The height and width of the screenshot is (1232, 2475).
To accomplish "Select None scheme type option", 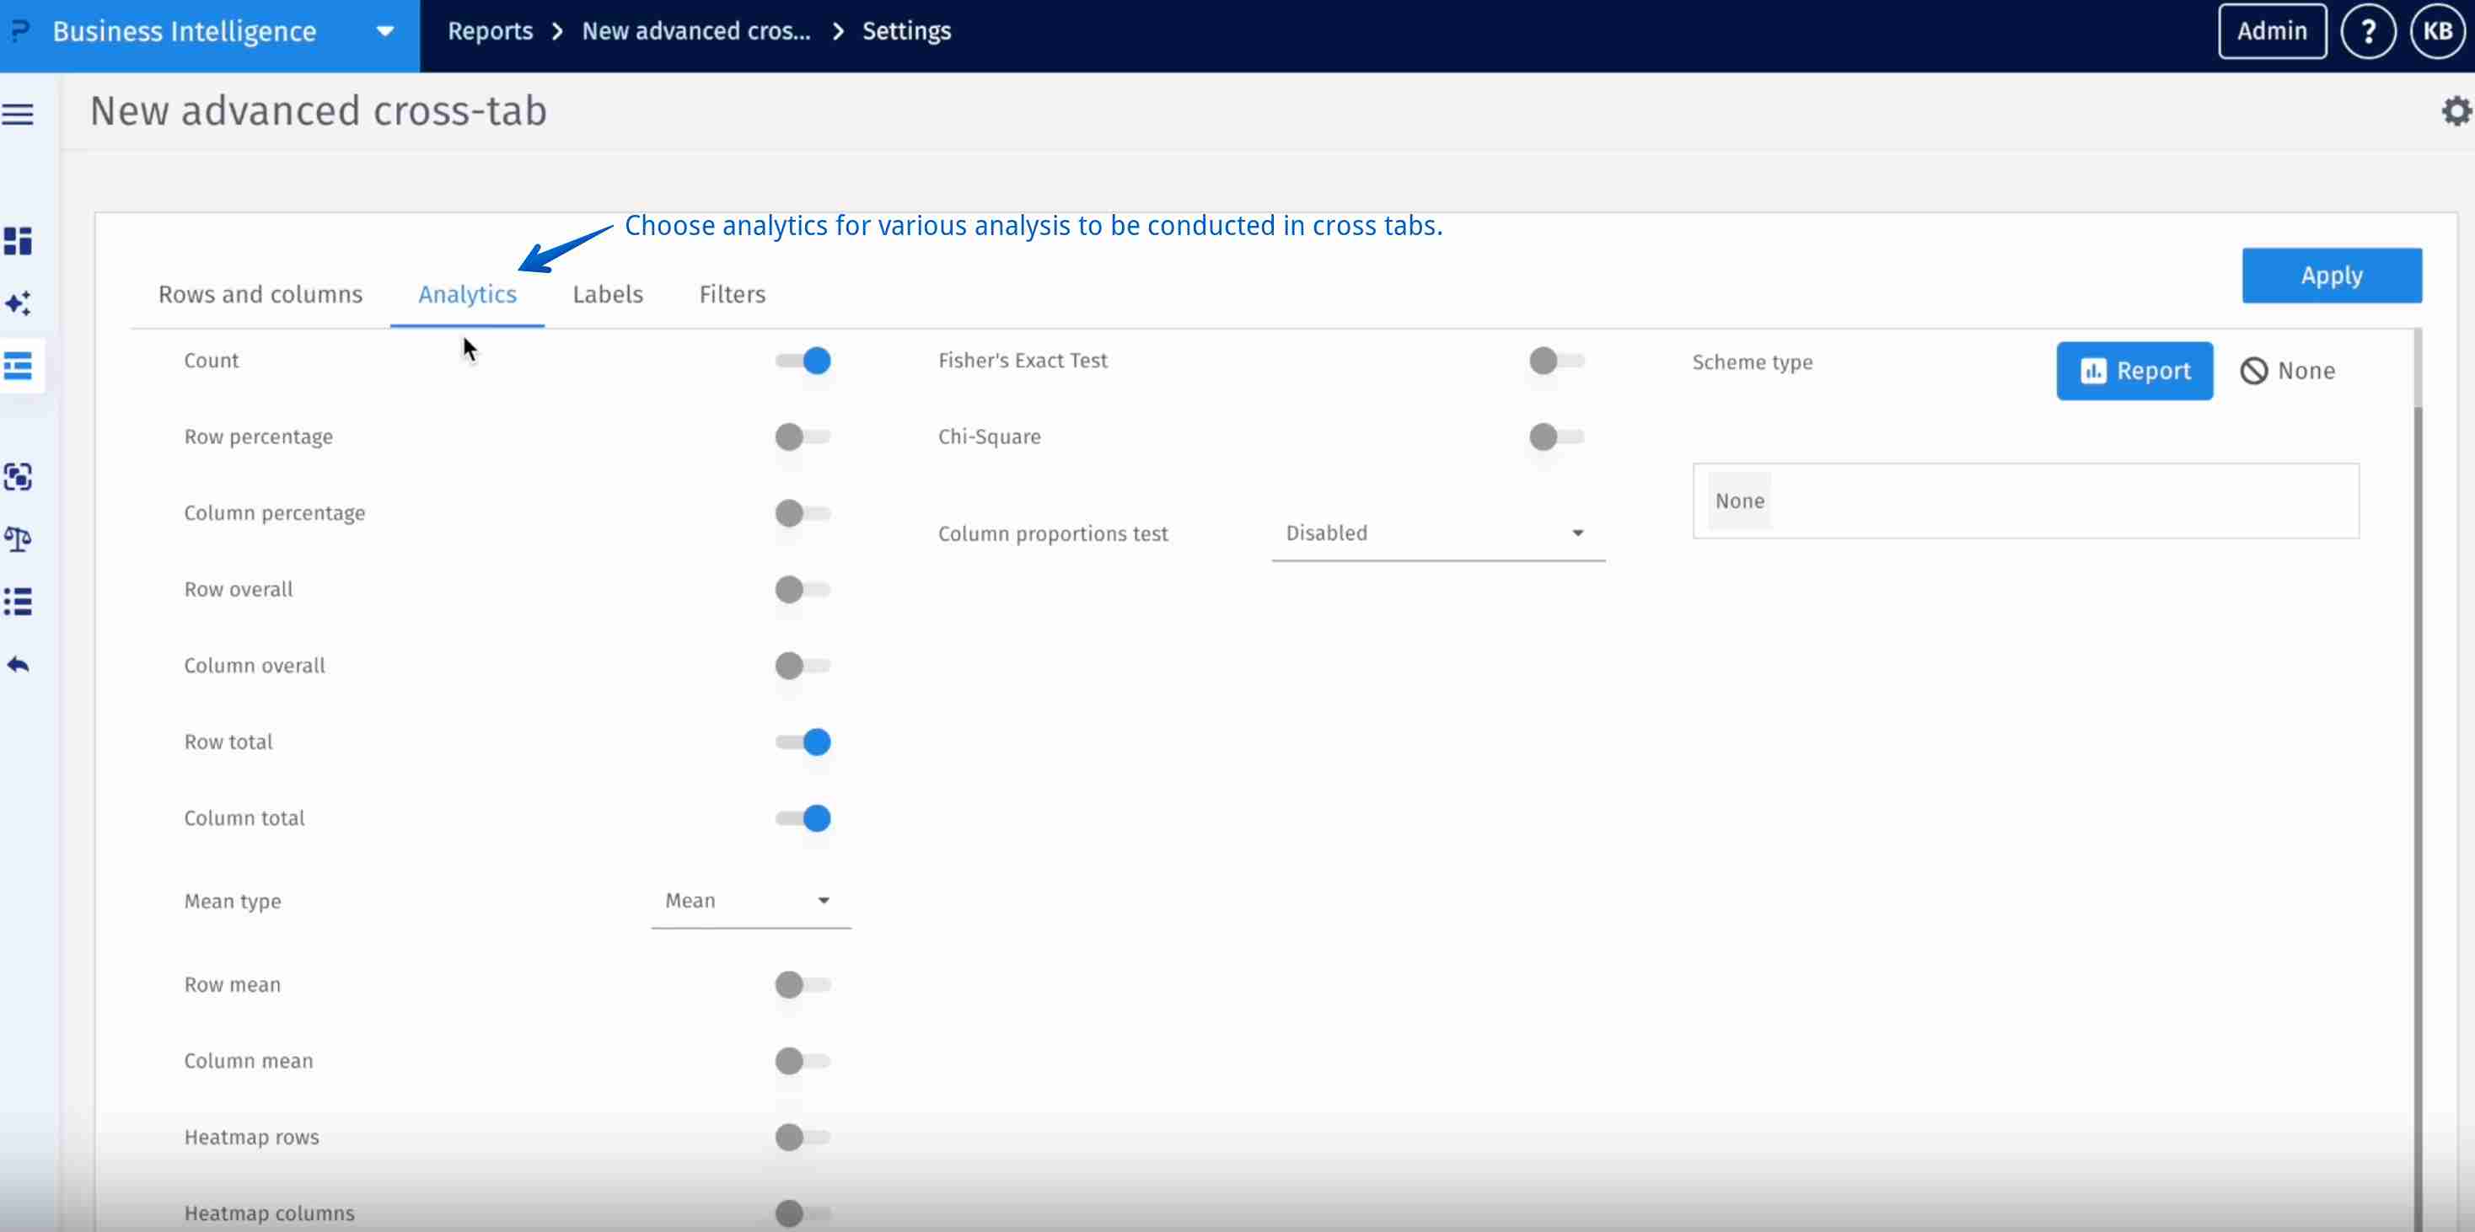I will click(2288, 371).
